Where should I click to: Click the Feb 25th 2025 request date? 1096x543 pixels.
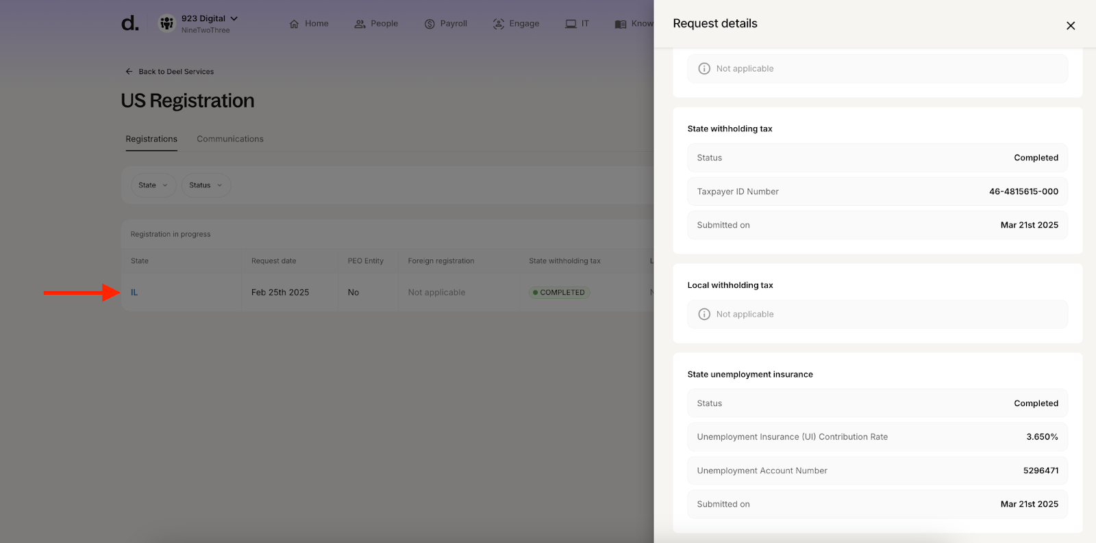[280, 292]
